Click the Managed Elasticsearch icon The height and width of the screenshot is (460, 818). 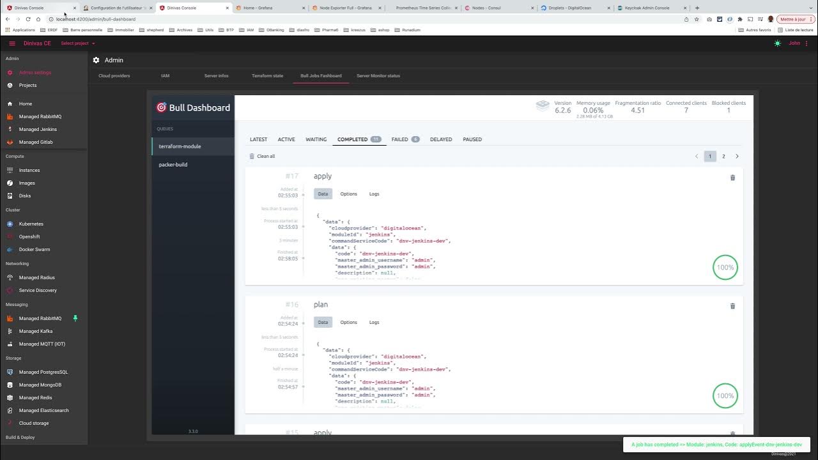[x=10, y=410]
